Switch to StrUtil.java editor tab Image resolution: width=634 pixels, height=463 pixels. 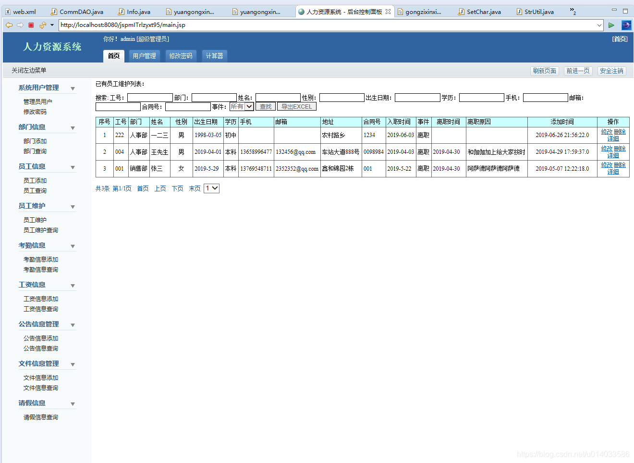[535, 12]
